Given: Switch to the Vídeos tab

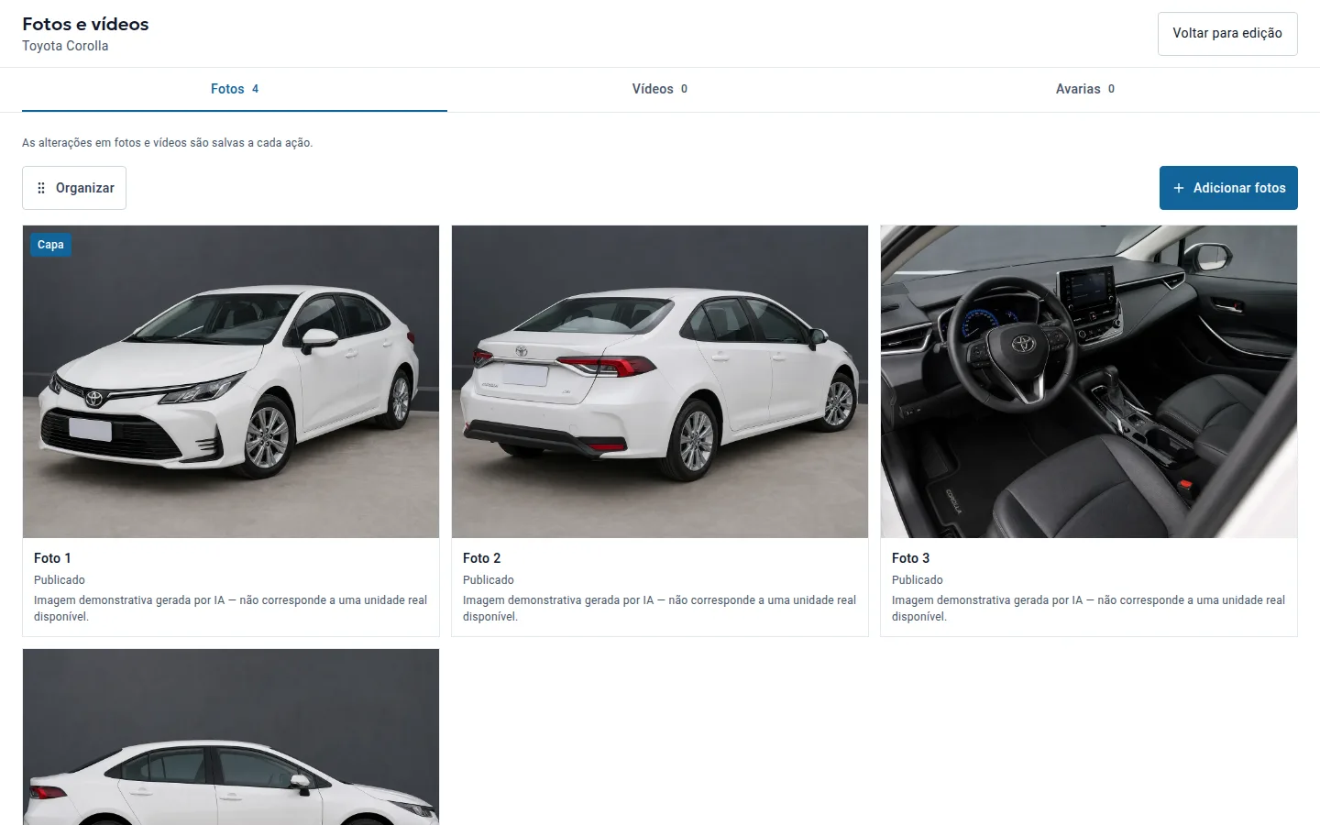Looking at the screenshot, I should [x=660, y=89].
